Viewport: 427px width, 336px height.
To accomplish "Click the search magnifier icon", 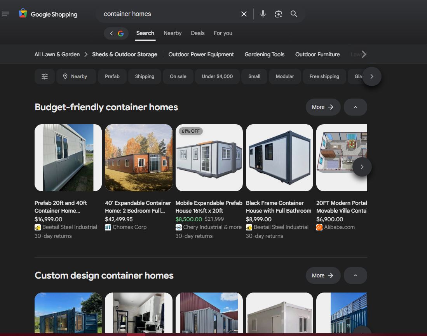I will coord(294,14).
